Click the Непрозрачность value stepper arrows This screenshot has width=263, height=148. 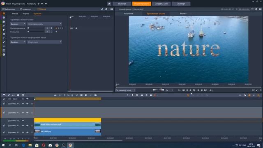click(51, 28)
